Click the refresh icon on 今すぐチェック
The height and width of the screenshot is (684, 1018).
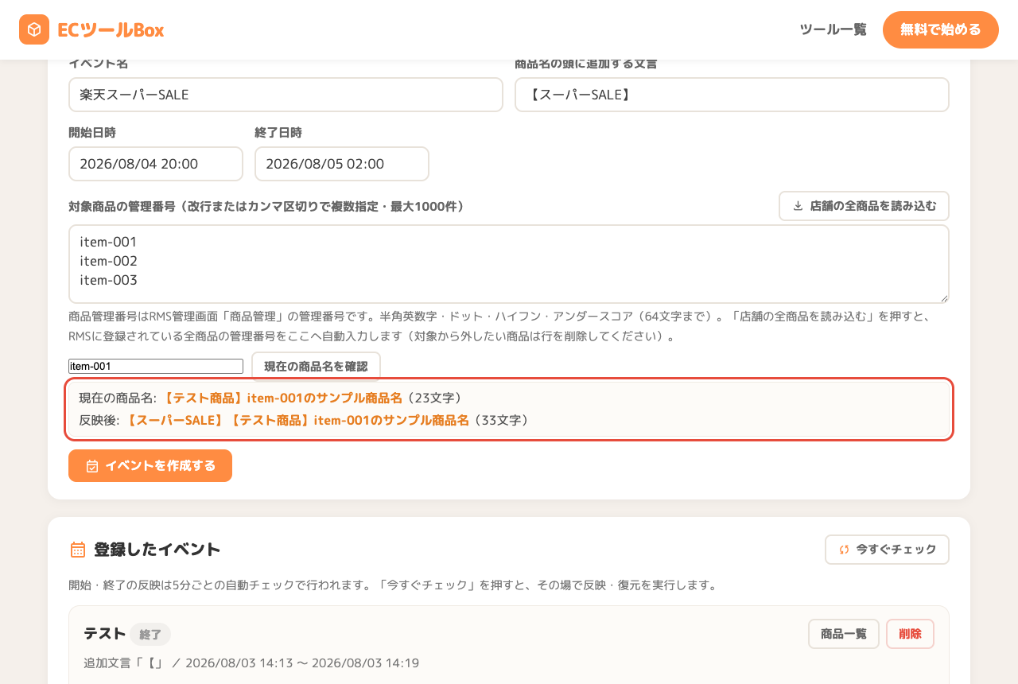coord(845,550)
